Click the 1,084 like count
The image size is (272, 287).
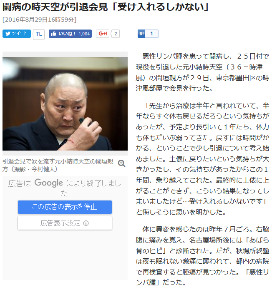84,34
